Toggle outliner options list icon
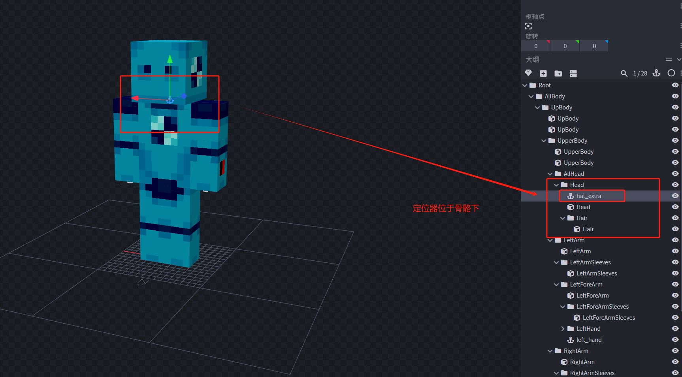The image size is (682, 377). pyautogui.click(x=573, y=74)
